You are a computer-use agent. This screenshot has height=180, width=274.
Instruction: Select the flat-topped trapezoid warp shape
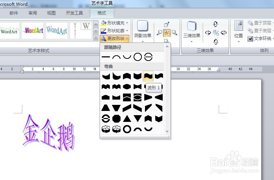click(106, 108)
